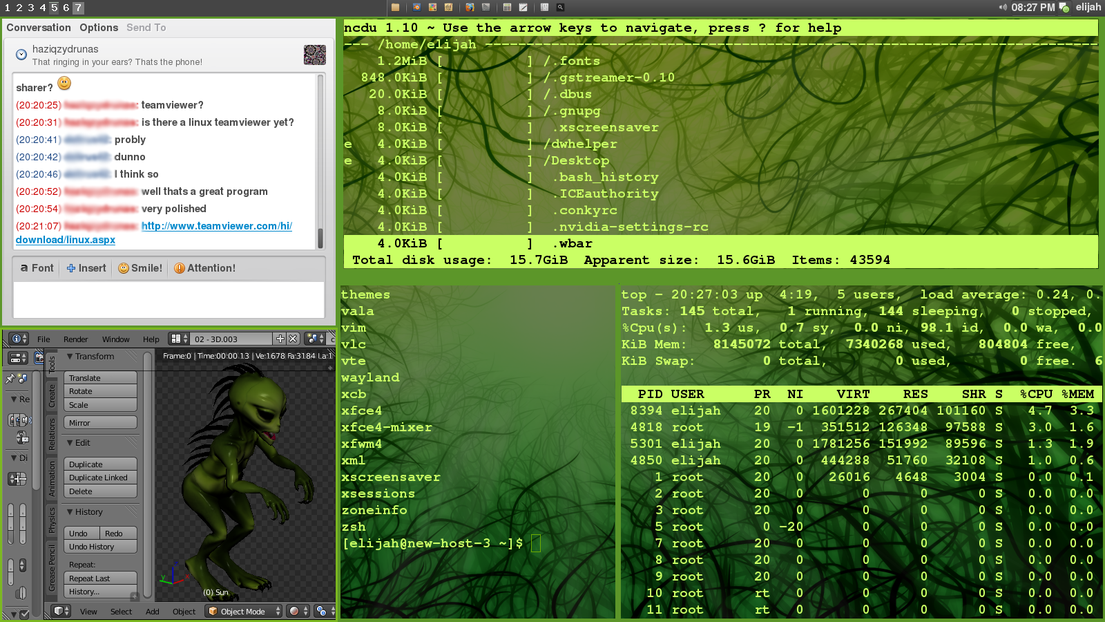This screenshot has width=1105, height=622.
Task: Open the Options menu in the chat window
Action: point(99,28)
